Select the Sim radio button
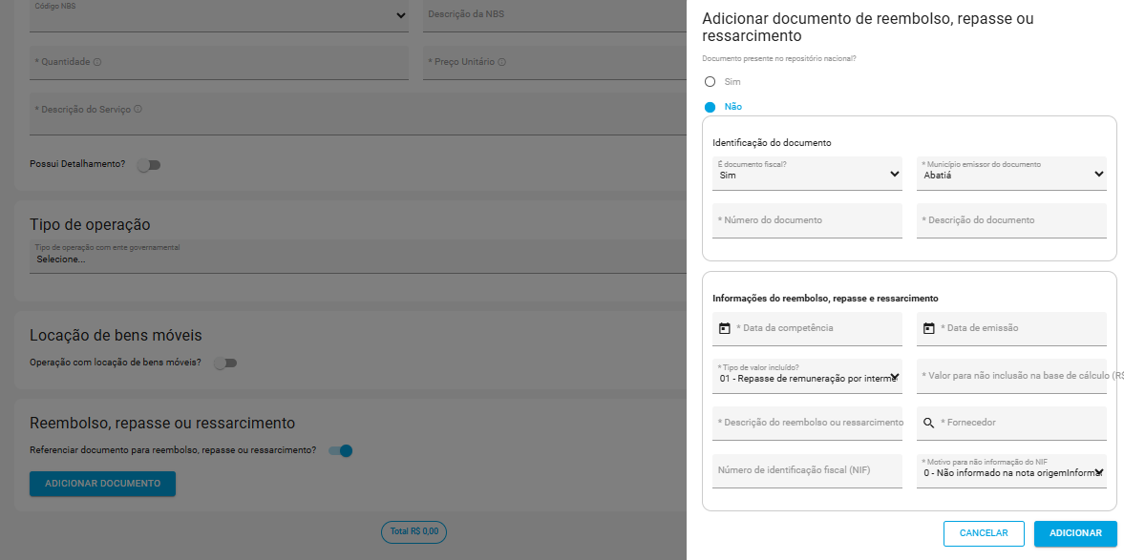The height and width of the screenshot is (560, 1124). (x=710, y=82)
